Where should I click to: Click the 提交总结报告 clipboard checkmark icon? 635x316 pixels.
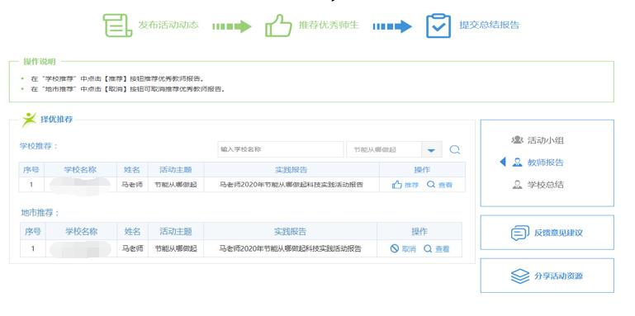click(x=438, y=26)
